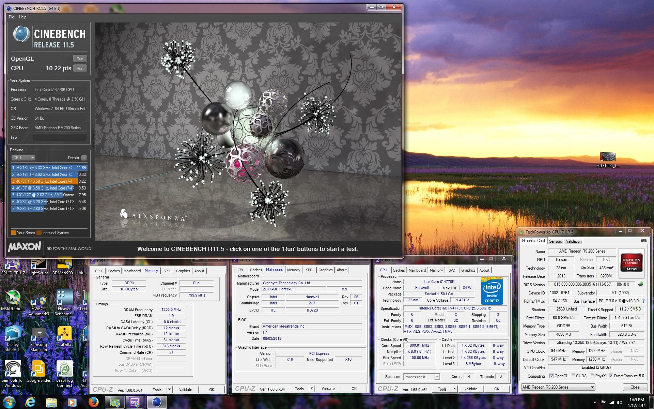Show hidden system tray icons

(x=595, y=403)
